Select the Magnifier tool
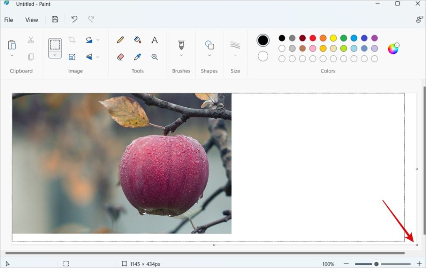The height and width of the screenshot is (268, 426). [x=154, y=57]
